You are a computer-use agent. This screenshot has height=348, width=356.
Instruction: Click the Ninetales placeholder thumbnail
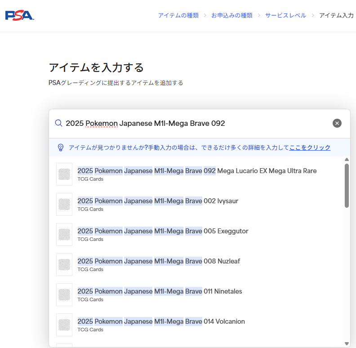click(x=64, y=294)
